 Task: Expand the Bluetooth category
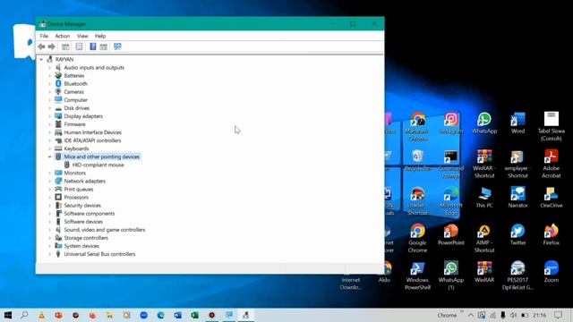coord(50,83)
